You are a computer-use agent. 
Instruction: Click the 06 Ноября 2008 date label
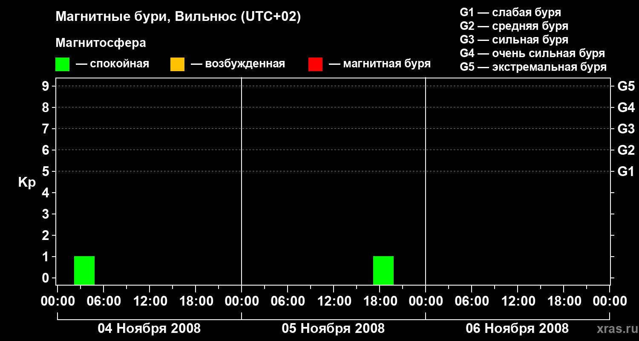(517, 328)
